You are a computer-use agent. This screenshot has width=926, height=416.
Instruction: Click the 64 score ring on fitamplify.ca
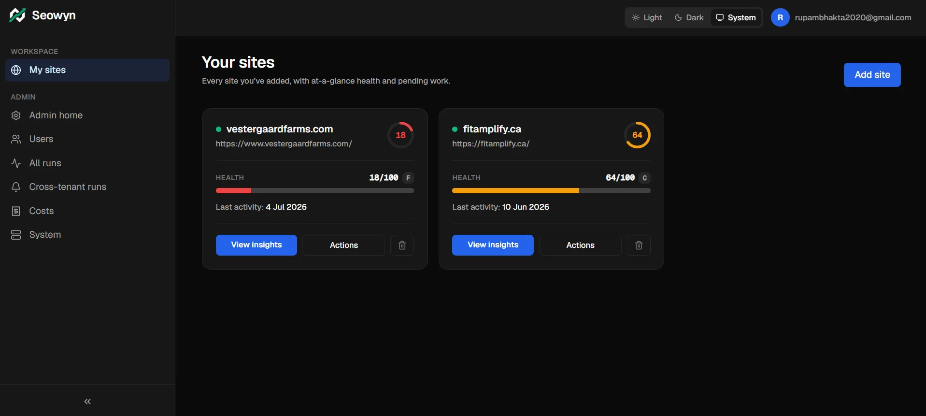pyautogui.click(x=637, y=135)
